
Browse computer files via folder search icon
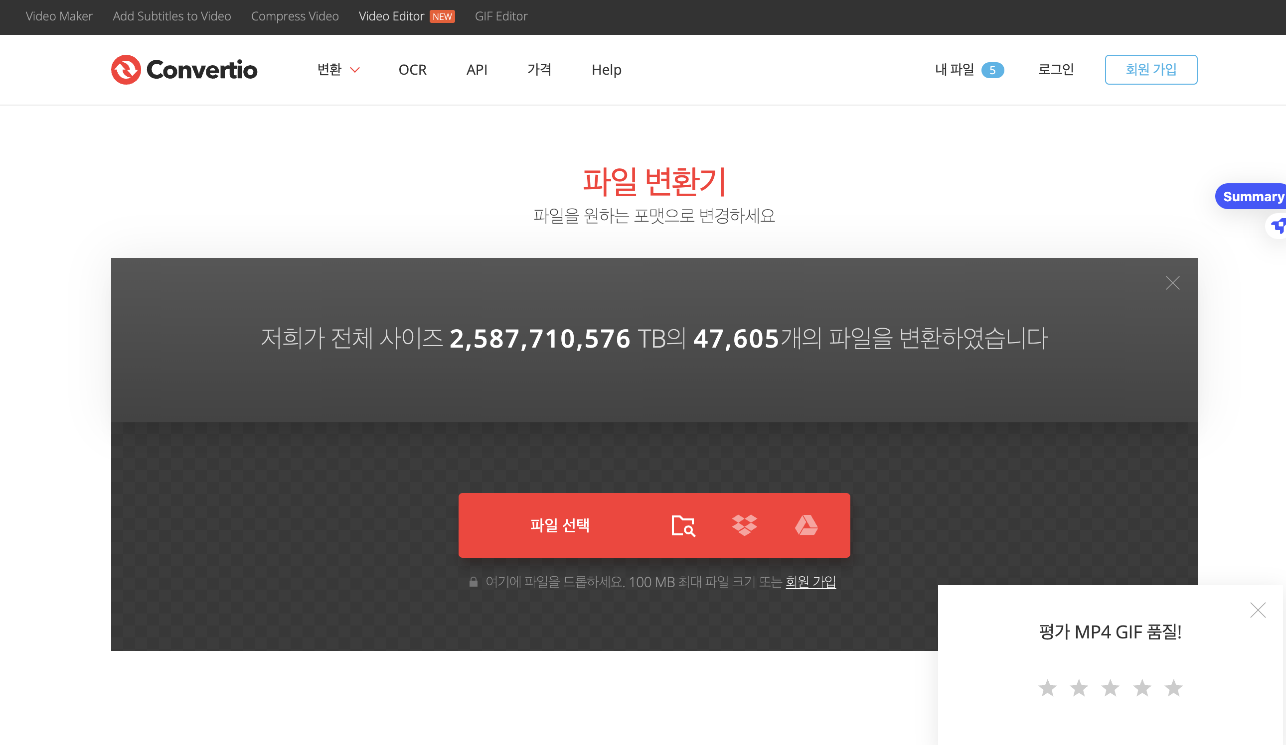pos(683,525)
